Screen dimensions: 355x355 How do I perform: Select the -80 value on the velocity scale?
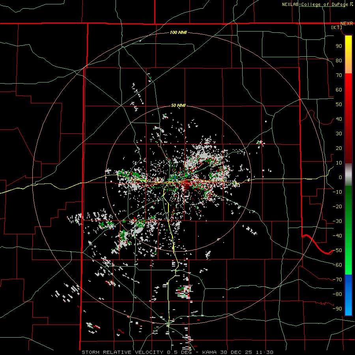(x=337, y=294)
